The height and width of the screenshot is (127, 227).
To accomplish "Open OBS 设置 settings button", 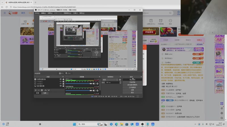I will click(132, 90).
